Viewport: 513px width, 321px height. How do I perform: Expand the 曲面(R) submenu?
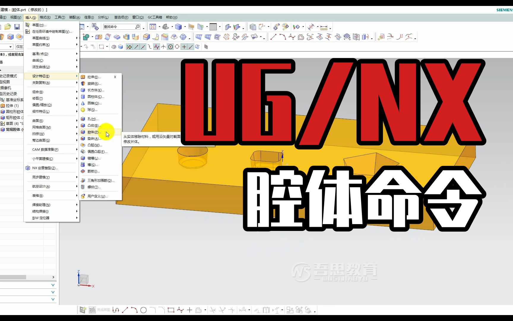tap(52, 121)
